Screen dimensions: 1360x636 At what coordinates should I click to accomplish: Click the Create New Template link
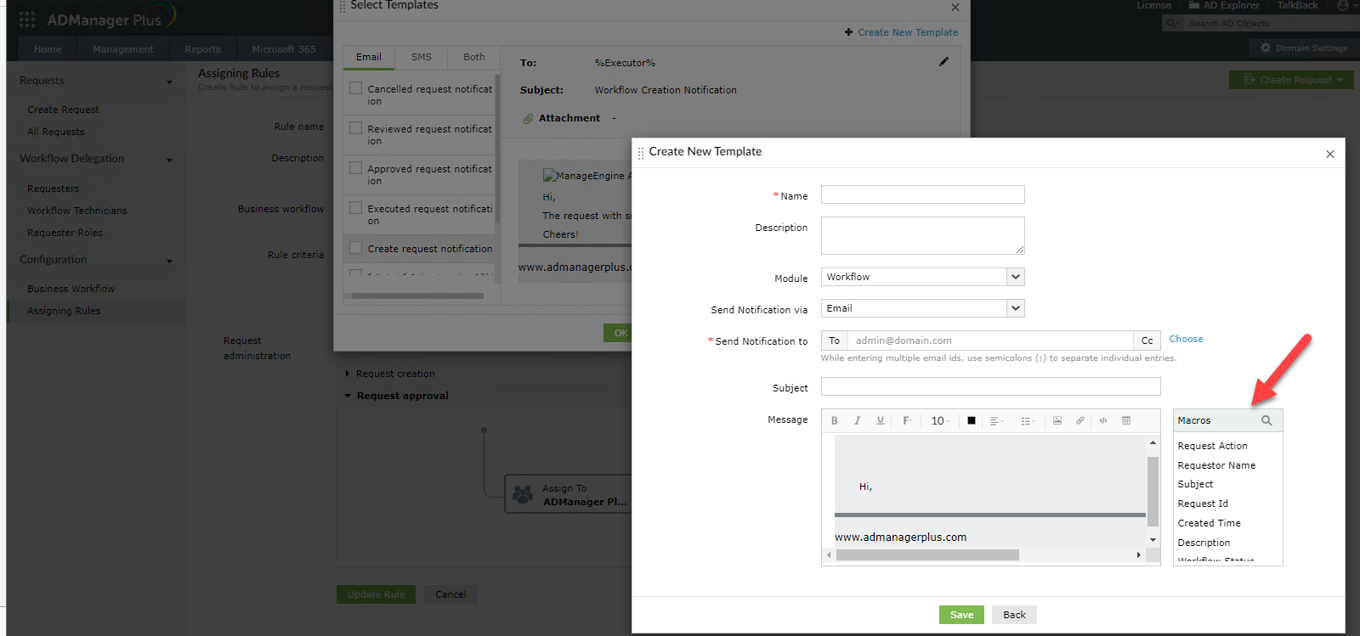point(908,32)
